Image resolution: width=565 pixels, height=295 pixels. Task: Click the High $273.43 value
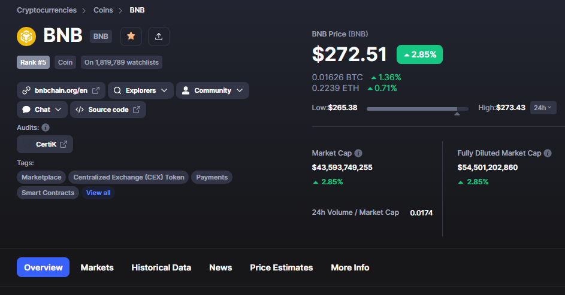coord(510,108)
